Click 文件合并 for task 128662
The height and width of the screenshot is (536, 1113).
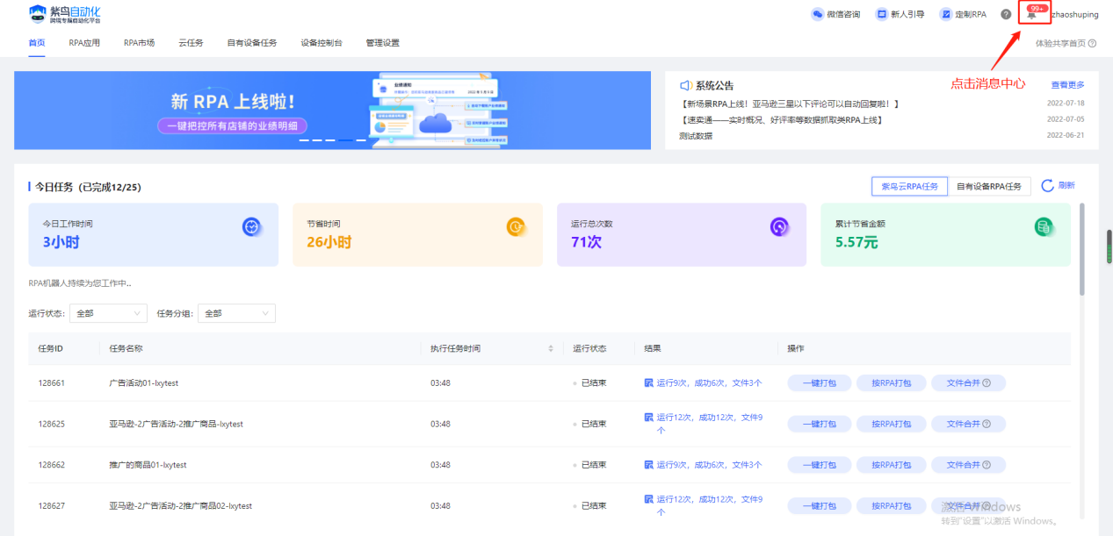[x=968, y=465]
